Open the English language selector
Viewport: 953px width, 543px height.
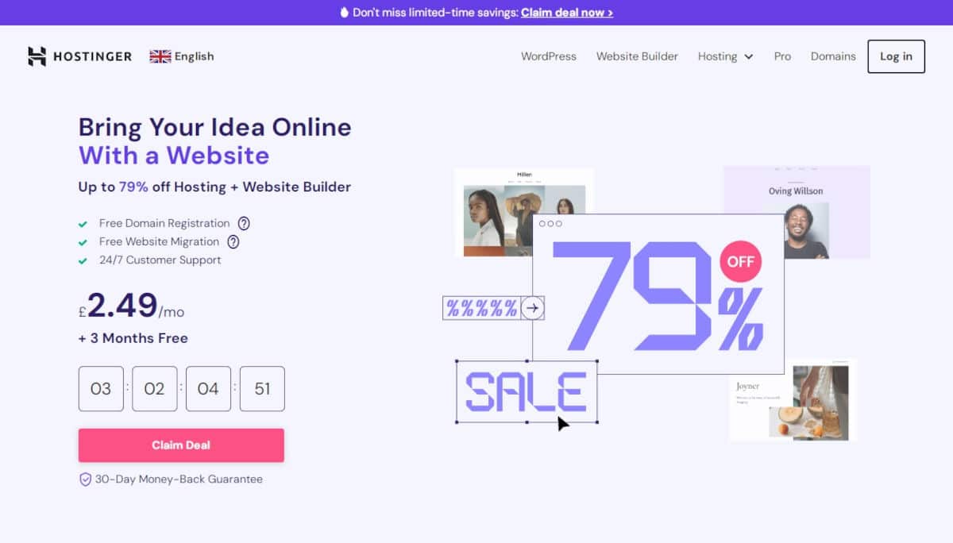click(x=182, y=56)
